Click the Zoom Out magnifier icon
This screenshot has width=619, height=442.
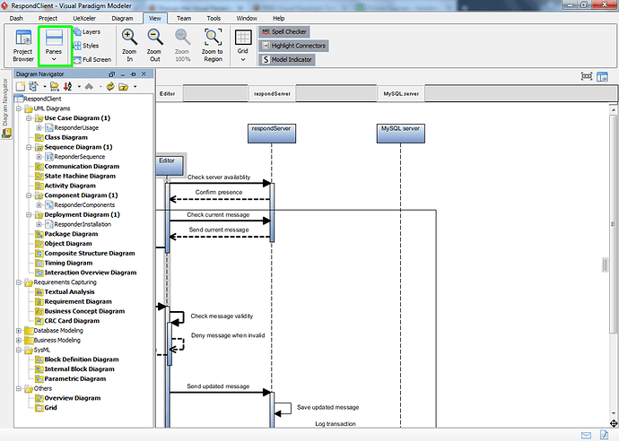pos(154,37)
